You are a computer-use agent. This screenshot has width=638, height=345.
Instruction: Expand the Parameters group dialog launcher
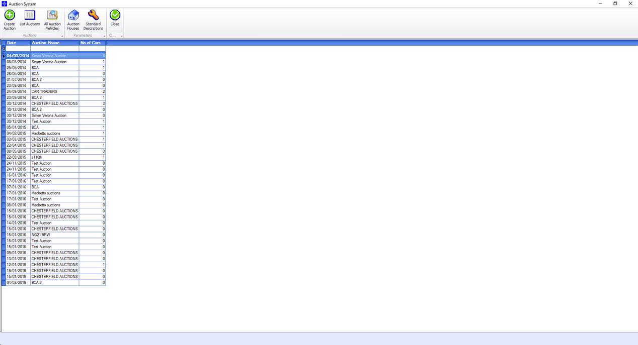point(105,36)
